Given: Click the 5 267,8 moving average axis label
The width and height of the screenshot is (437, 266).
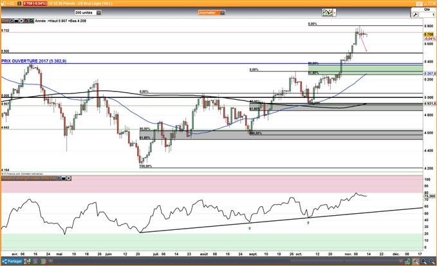Looking at the screenshot, I should click(x=430, y=73).
